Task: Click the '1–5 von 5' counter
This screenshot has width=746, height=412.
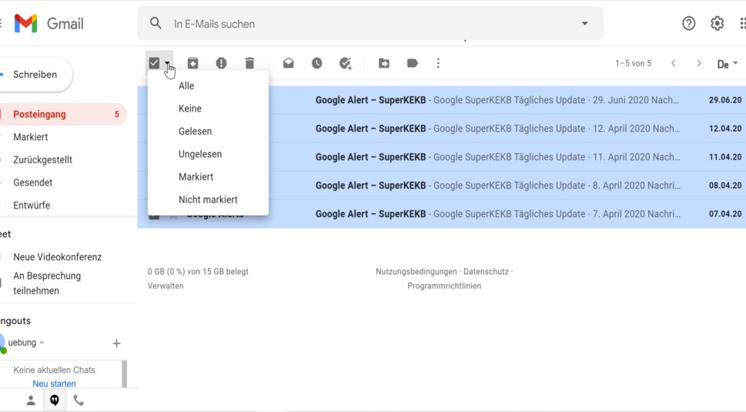Action: pyautogui.click(x=634, y=63)
